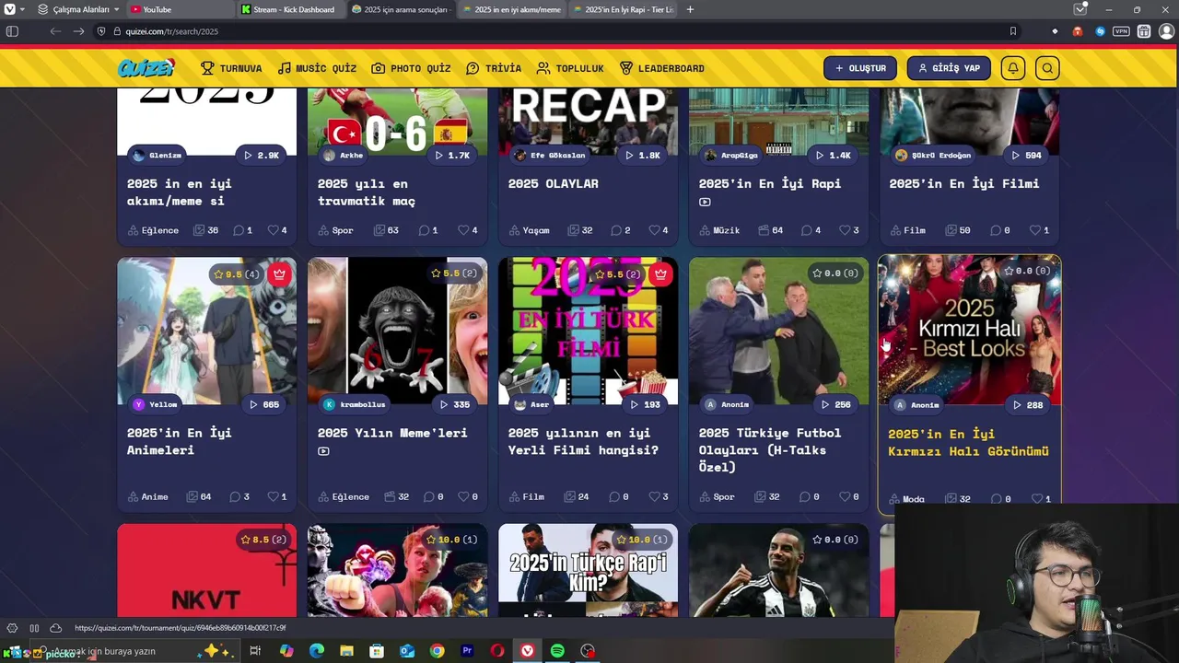Click red crown badge on Türk Filmi card

(x=660, y=273)
